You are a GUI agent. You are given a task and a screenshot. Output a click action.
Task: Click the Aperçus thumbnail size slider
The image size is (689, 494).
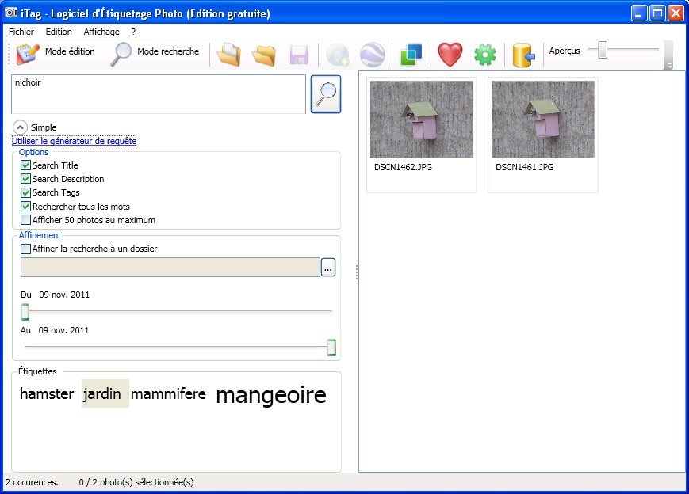pyautogui.click(x=603, y=50)
